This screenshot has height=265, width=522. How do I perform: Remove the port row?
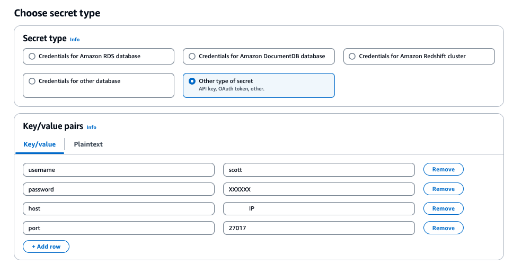click(x=443, y=228)
